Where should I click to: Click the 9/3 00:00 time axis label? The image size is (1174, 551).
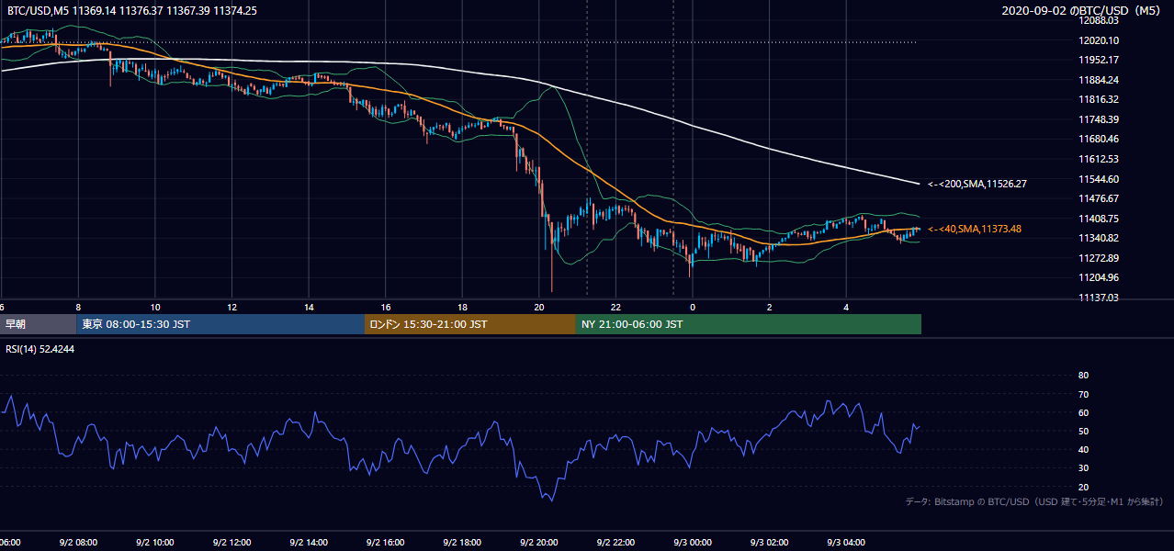693,543
